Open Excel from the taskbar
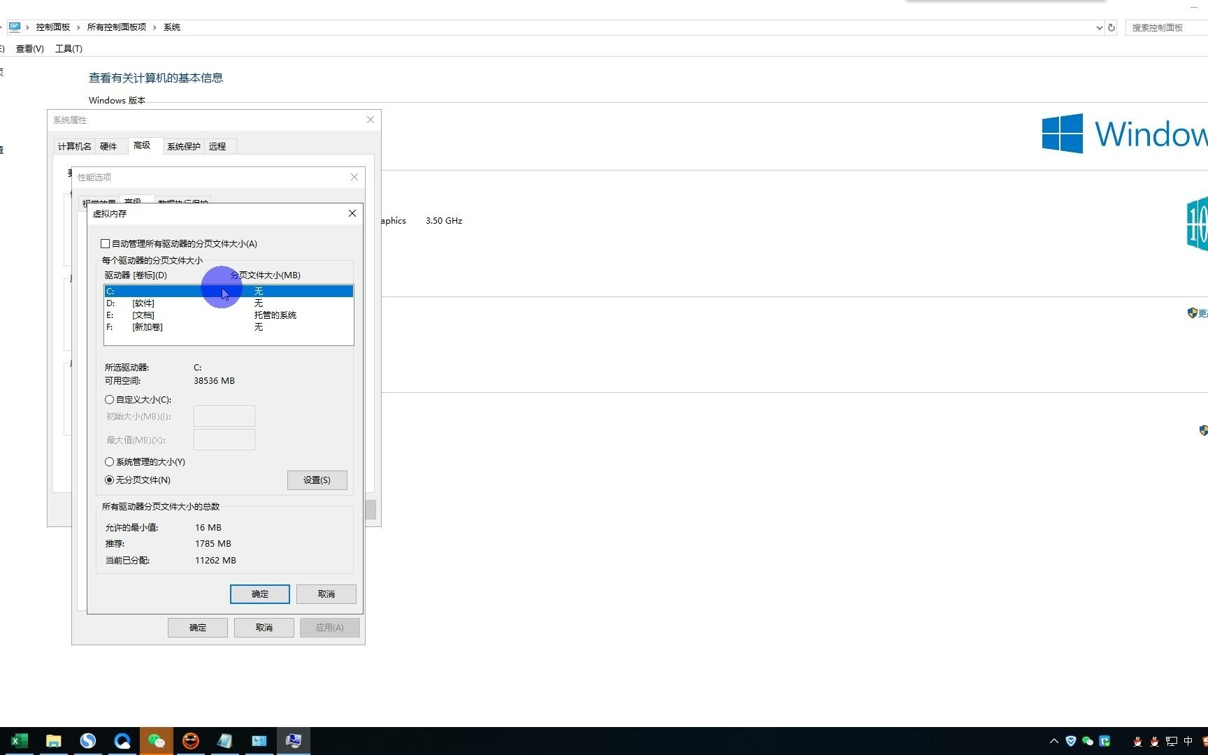This screenshot has height=755, width=1208. pyautogui.click(x=19, y=741)
